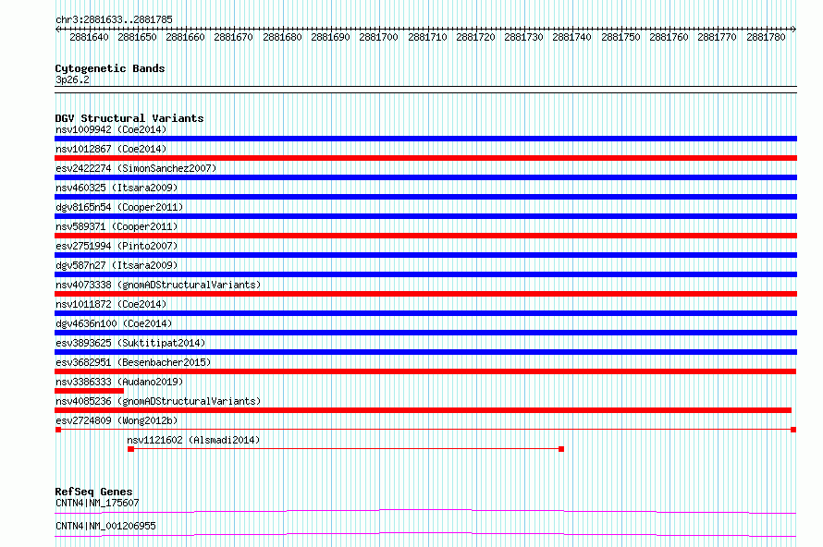This screenshot has height=547, width=823.
Task: Click the left arrow end of the ruler
Action: [x=57, y=29]
